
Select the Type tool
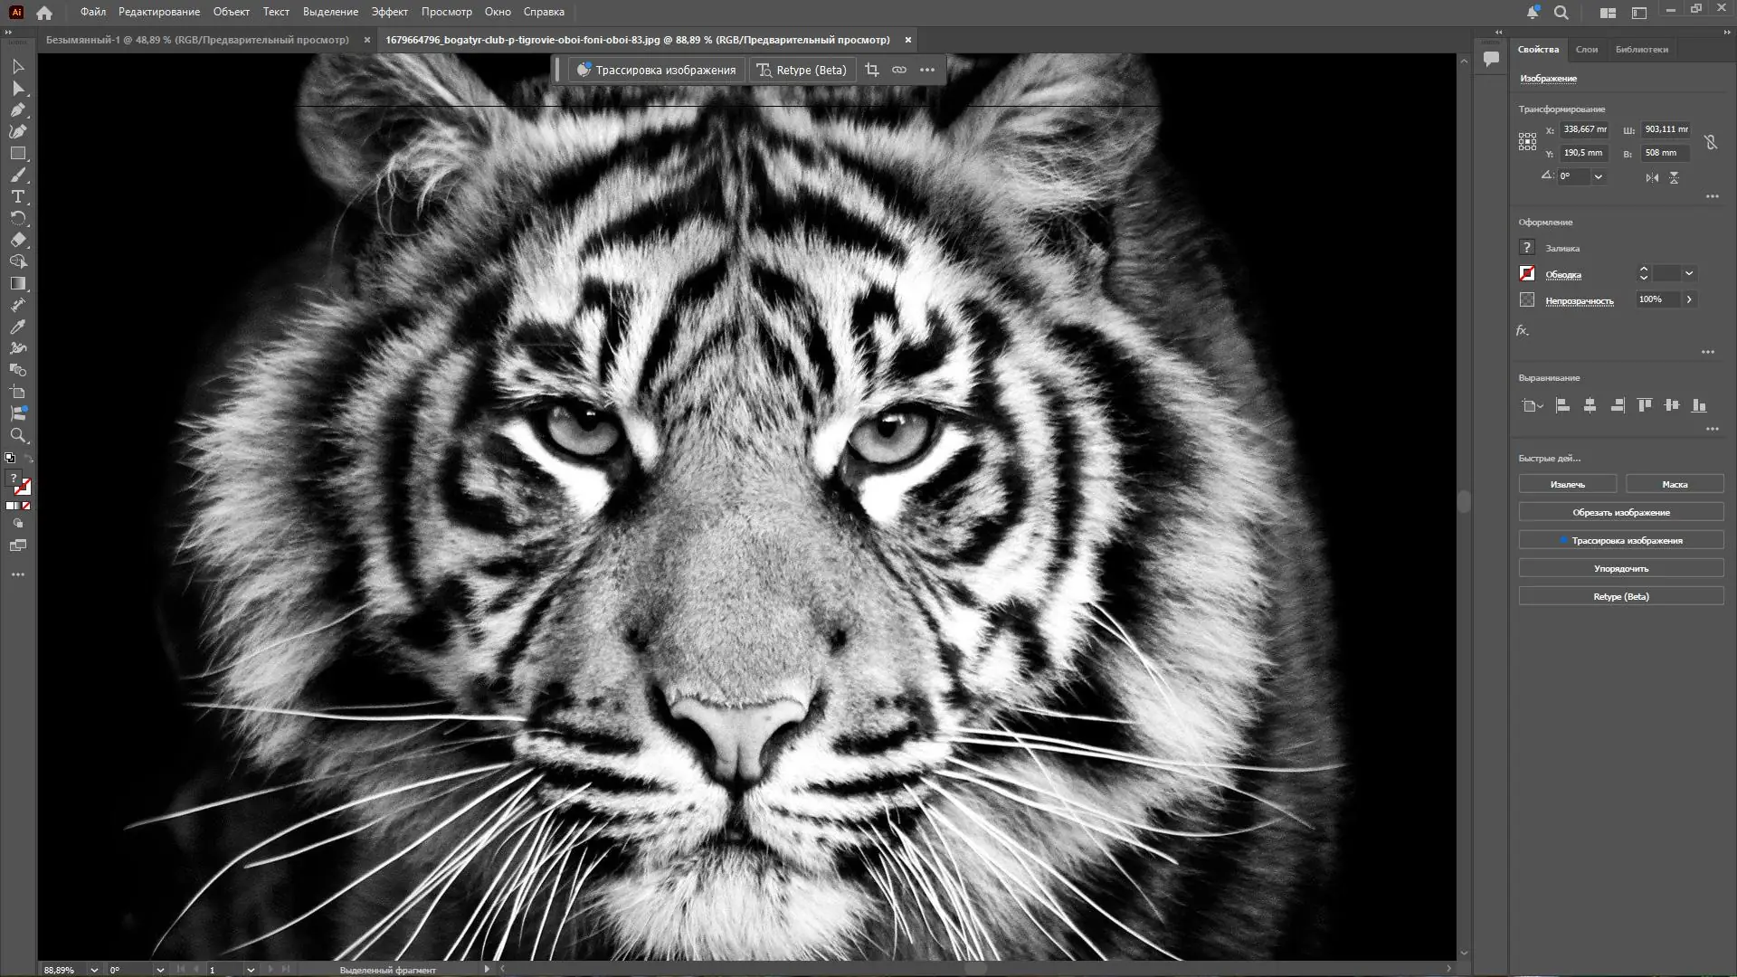pyautogui.click(x=17, y=197)
